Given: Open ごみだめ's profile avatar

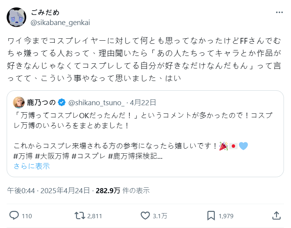Looking at the screenshot, I should (x=16, y=17).
